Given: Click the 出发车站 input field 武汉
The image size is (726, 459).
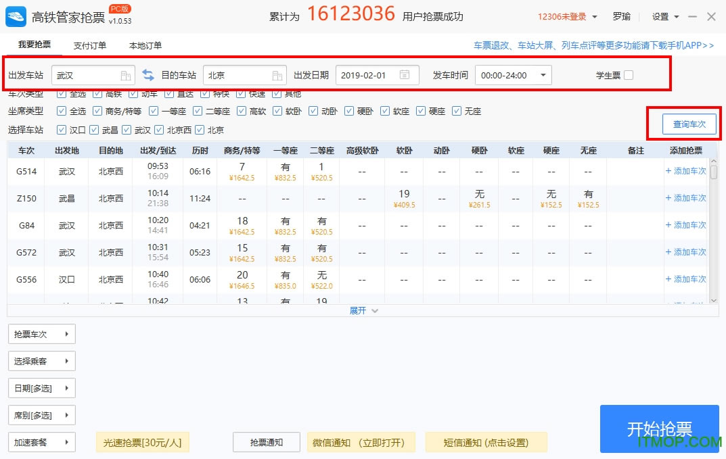Looking at the screenshot, I should (93, 75).
